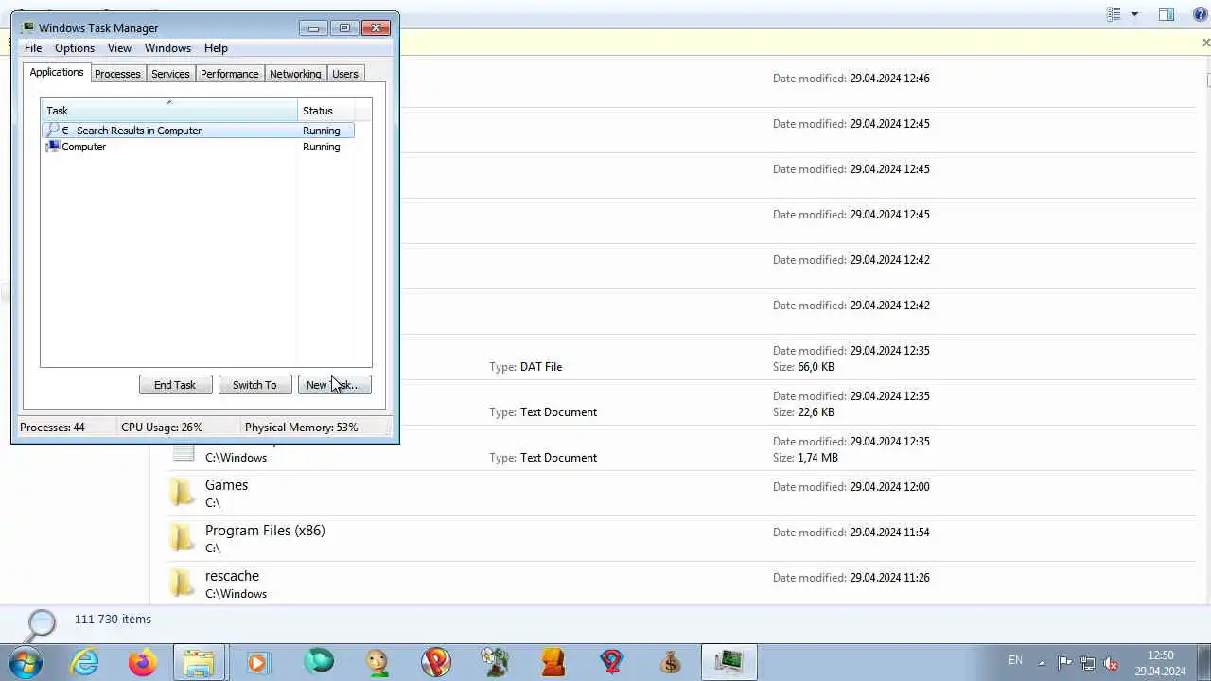Select the Text Document sized 1,74 MB
The height and width of the screenshot is (681, 1211).
pyautogui.click(x=681, y=448)
